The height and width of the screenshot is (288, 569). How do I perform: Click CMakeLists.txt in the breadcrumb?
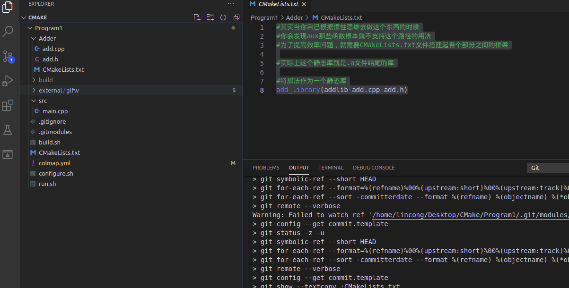pyautogui.click(x=341, y=17)
